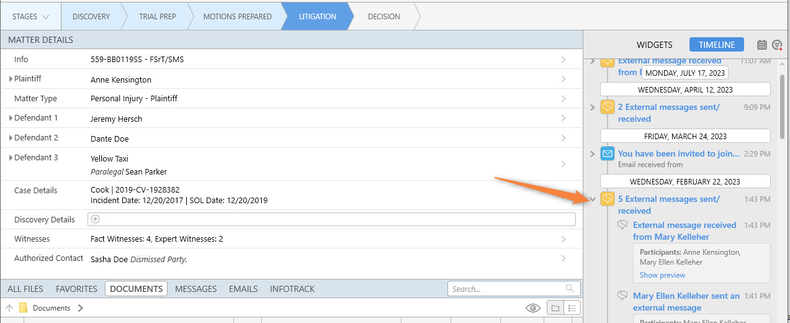Click the February 22 external messages chat icon

[x=608, y=199]
